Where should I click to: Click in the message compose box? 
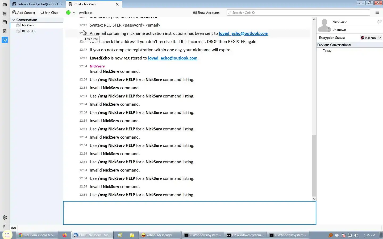click(189, 213)
